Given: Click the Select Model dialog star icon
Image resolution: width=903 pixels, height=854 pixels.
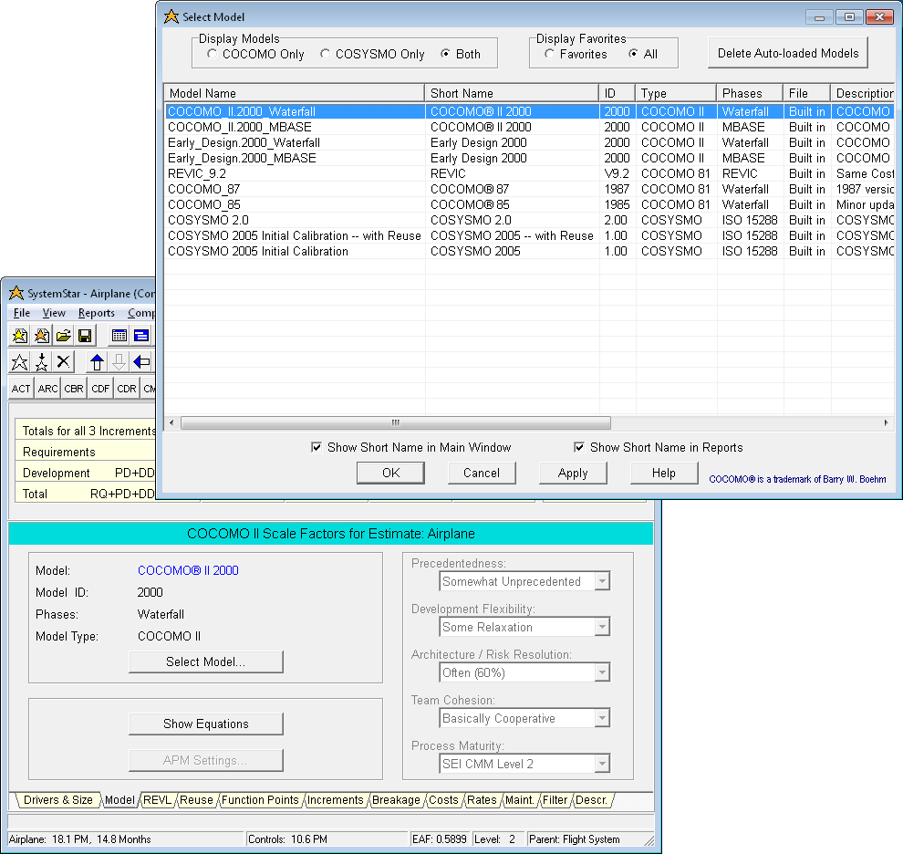Looking at the screenshot, I should [x=171, y=16].
